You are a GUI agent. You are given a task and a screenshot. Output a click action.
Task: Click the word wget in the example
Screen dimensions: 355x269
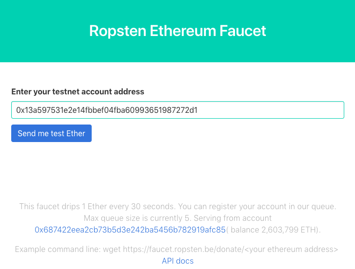(x=111, y=250)
